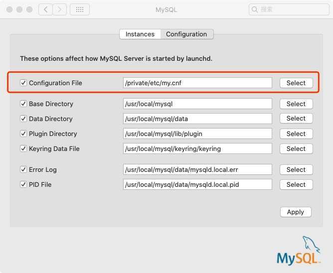Switch to the Instances tab
This screenshot has height=273, width=333.
tap(140, 34)
